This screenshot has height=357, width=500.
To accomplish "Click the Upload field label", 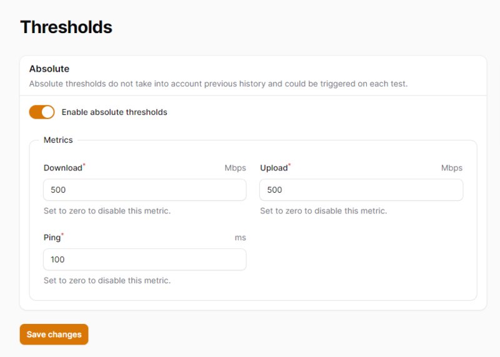I will pyautogui.click(x=274, y=168).
